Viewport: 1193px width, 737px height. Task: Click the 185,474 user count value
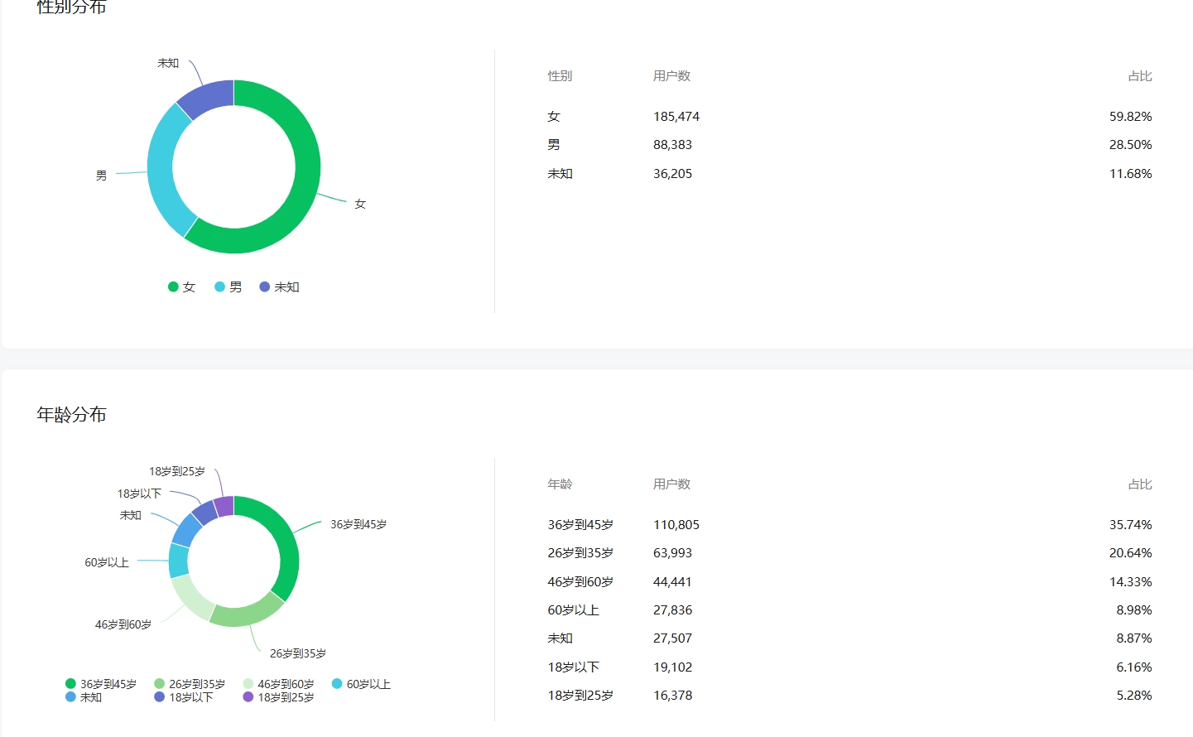click(676, 117)
